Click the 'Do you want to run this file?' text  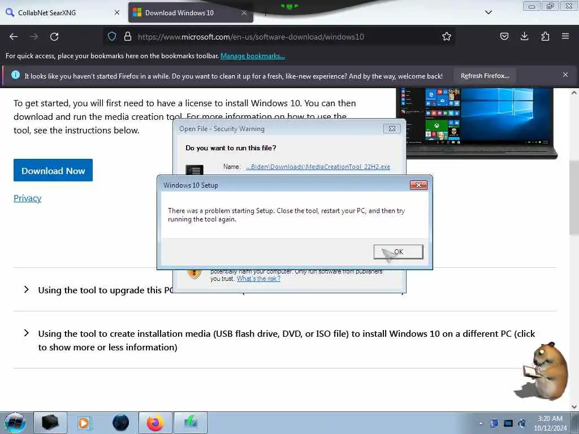coord(231,147)
